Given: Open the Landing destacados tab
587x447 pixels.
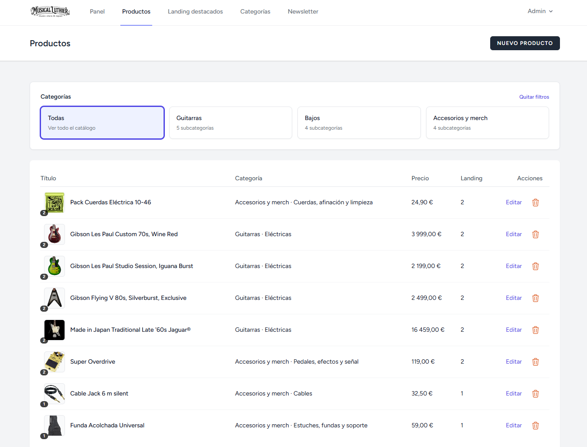Looking at the screenshot, I should coord(195,12).
